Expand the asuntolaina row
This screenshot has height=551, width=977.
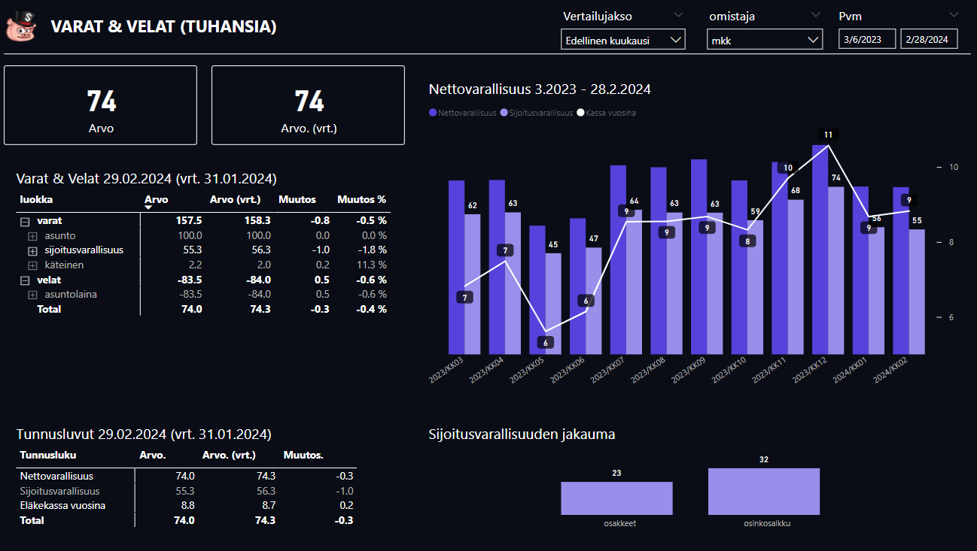[32, 295]
